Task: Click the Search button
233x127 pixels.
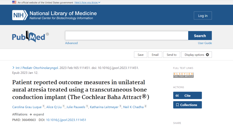Action: 200,36
